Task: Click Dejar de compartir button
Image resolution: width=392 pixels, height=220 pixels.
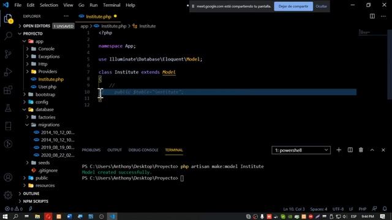Action: 293,6
